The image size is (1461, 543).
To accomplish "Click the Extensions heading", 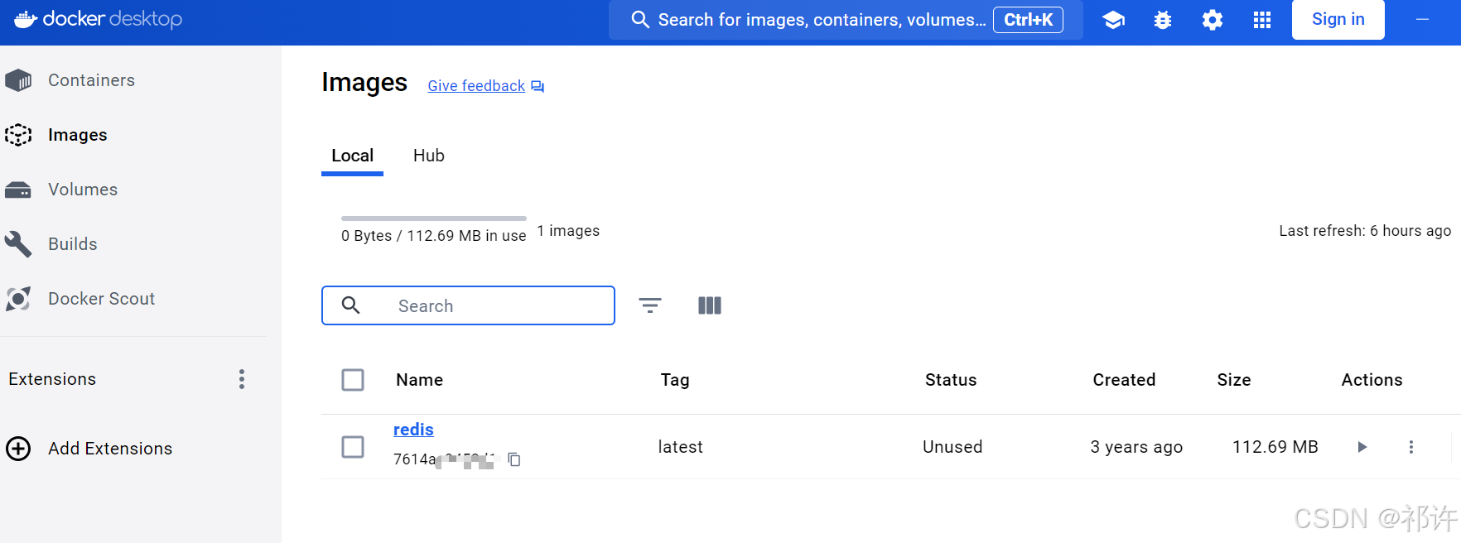I will pyautogui.click(x=52, y=379).
